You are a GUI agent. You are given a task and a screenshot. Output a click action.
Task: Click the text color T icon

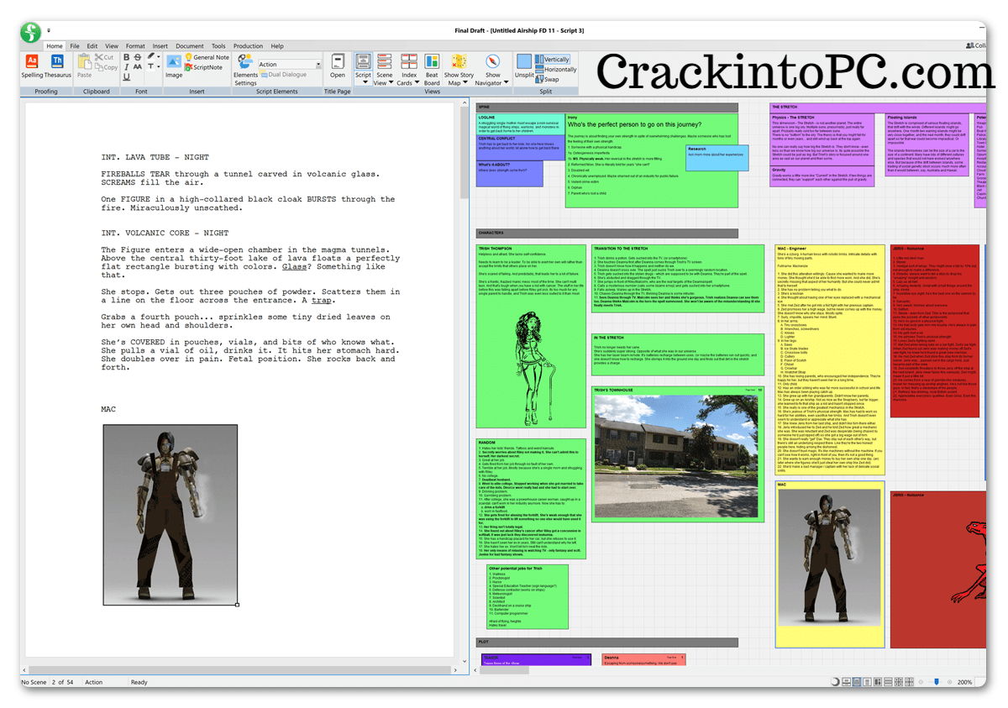151,66
